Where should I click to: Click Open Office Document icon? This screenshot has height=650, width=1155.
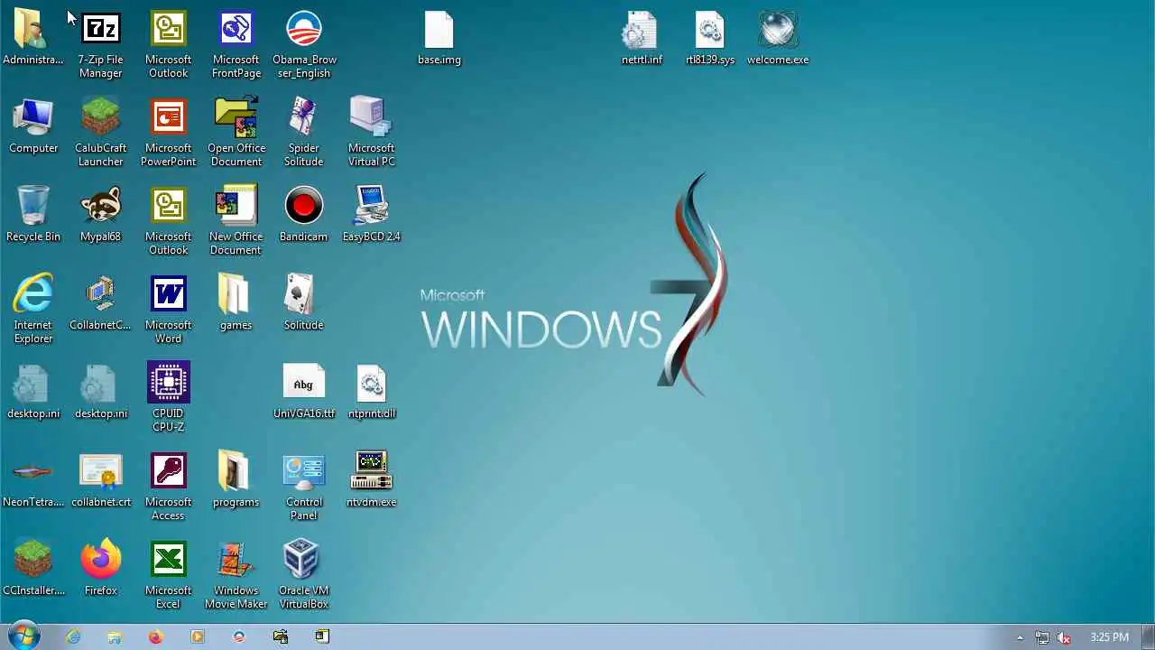(x=236, y=134)
